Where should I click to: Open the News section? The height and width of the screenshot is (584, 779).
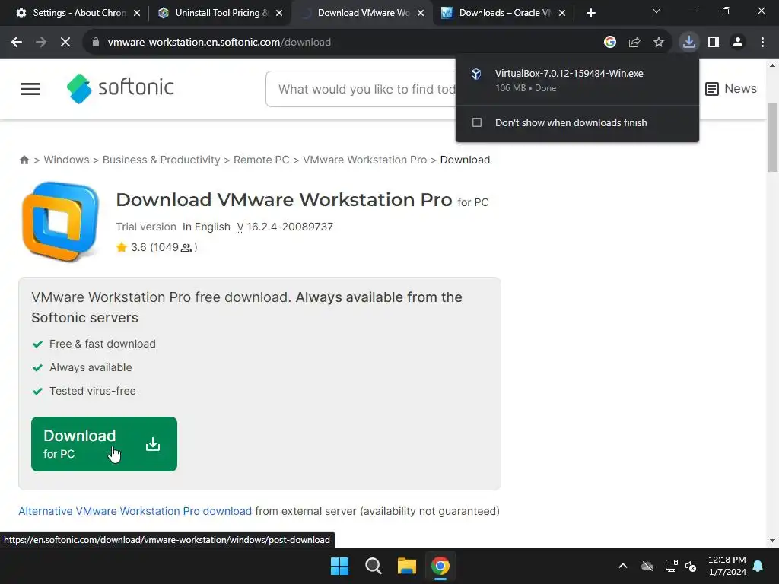(x=731, y=89)
